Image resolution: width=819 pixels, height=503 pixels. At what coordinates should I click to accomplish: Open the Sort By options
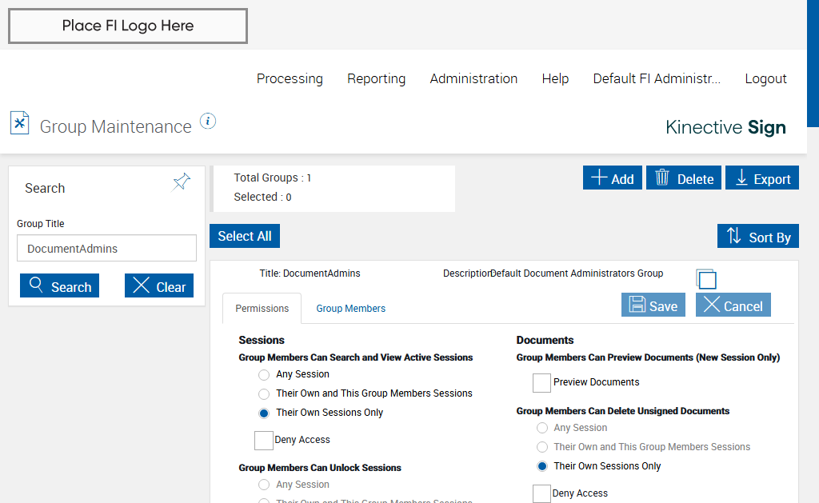[x=757, y=237]
